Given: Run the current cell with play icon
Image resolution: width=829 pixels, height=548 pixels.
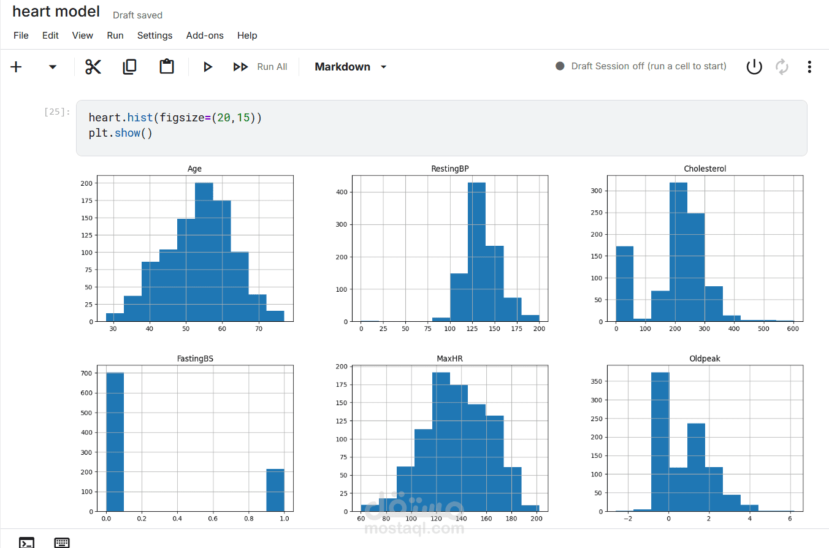Looking at the screenshot, I should click(208, 67).
